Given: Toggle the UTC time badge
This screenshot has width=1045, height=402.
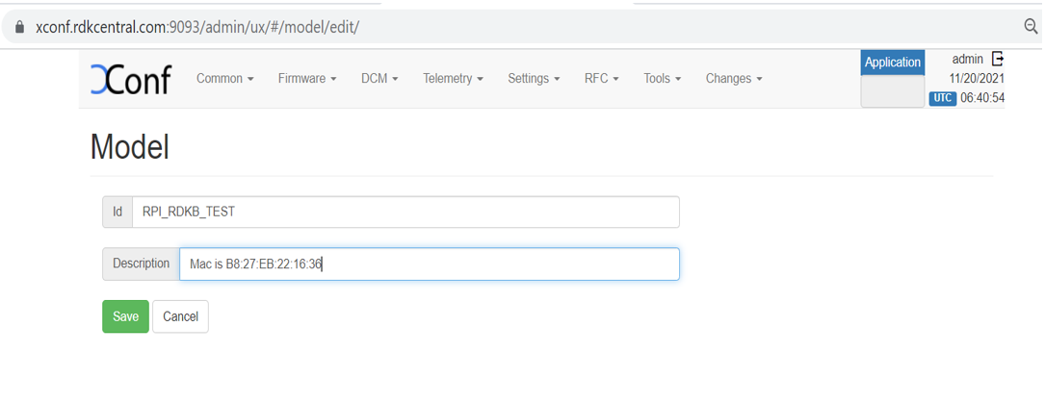Looking at the screenshot, I should [x=942, y=98].
